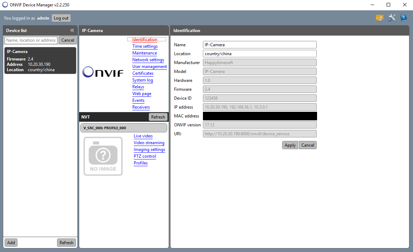This screenshot has width=413, height=252.
Task: Click the yellow gear-folder toolbar icon
Action: (379, 17)
